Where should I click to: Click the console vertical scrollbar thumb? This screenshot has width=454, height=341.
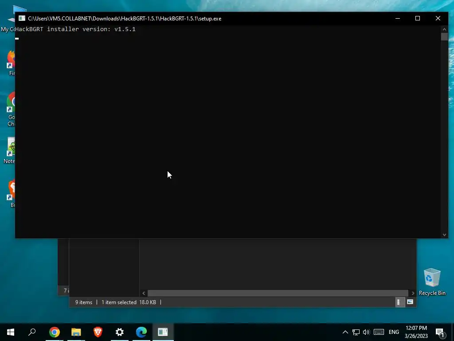444,36
